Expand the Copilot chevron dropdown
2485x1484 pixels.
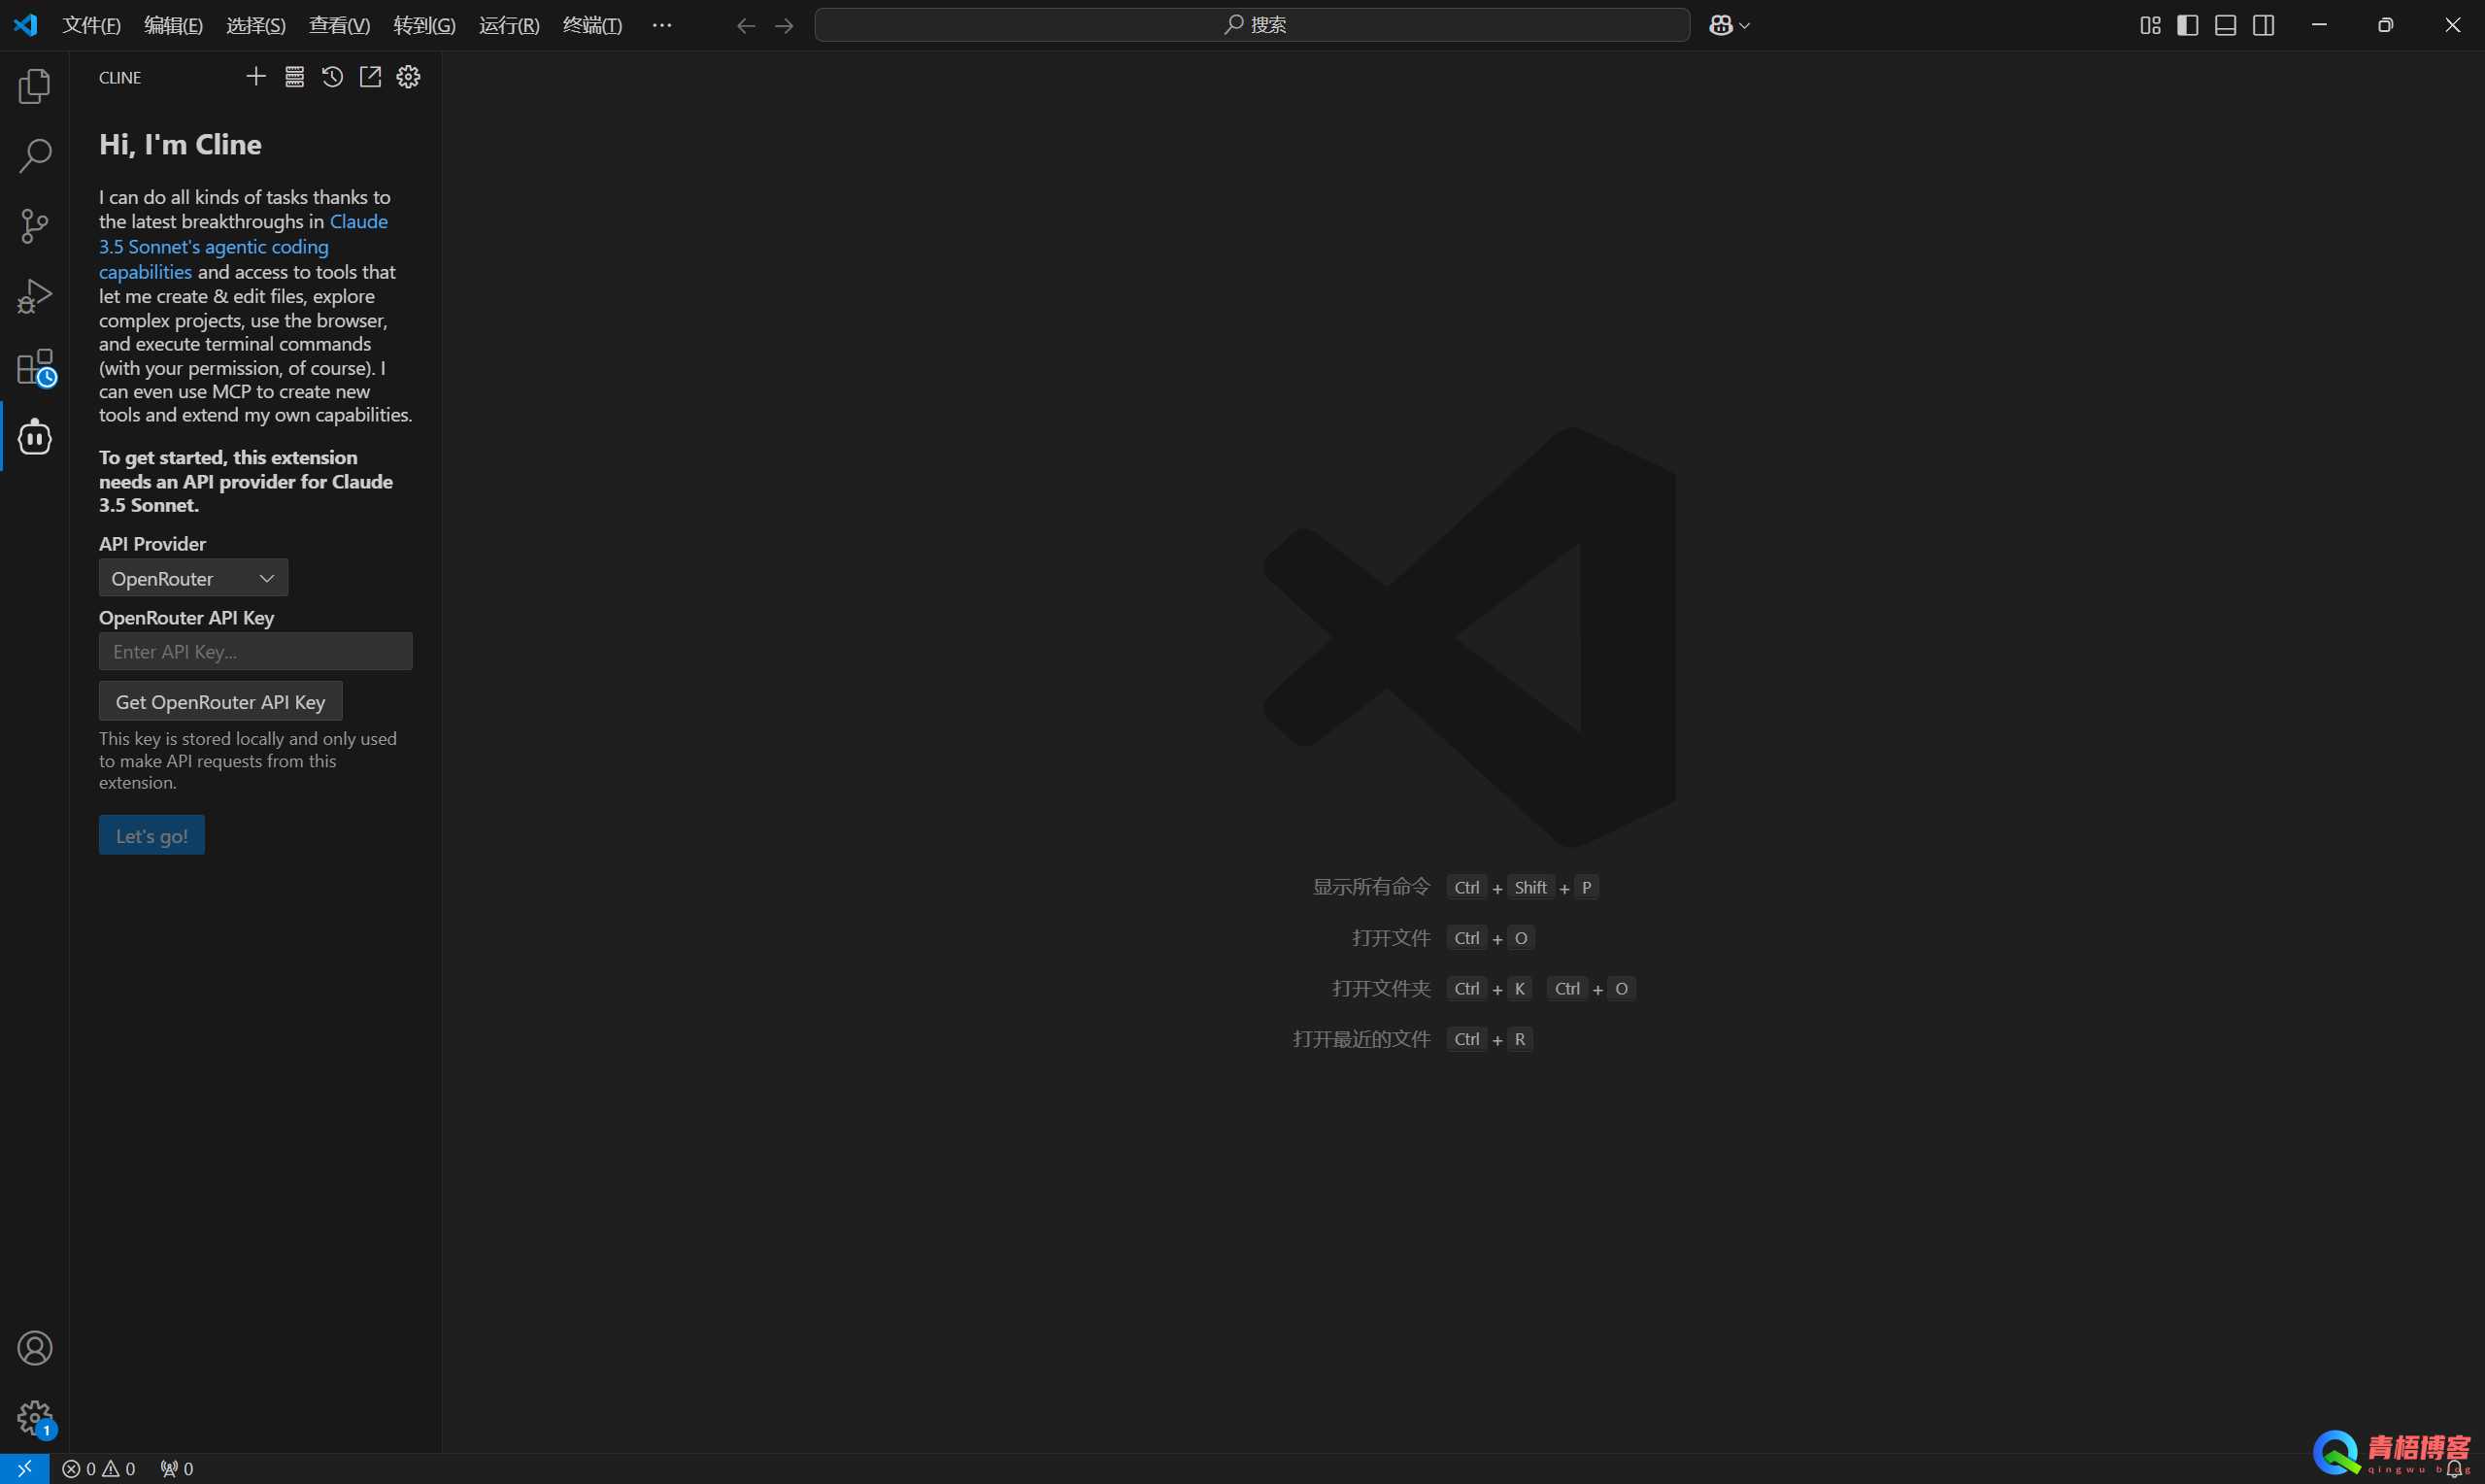pyautogui.click(x=1744, y=26)
